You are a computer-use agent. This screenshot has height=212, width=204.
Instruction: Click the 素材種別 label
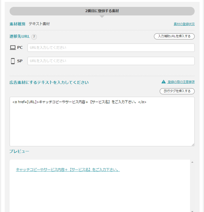pos(17,24)
